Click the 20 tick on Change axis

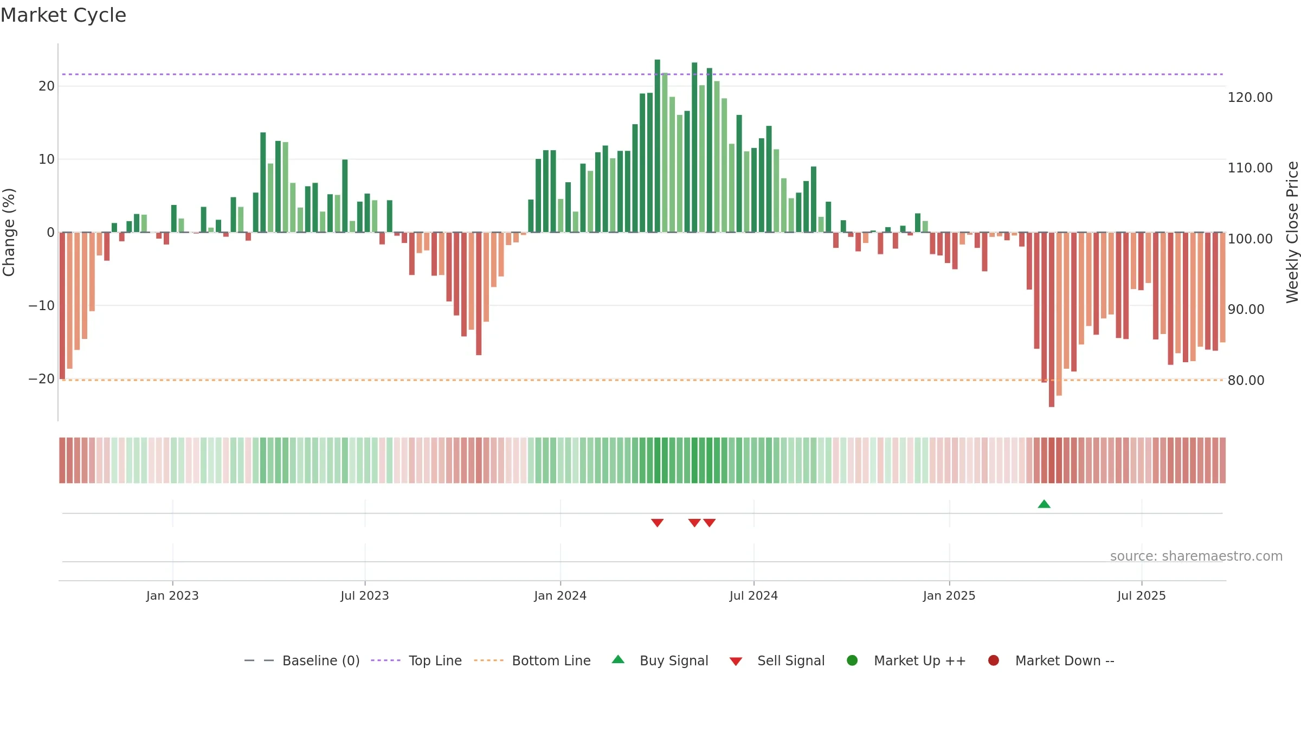tap(47, 86)
